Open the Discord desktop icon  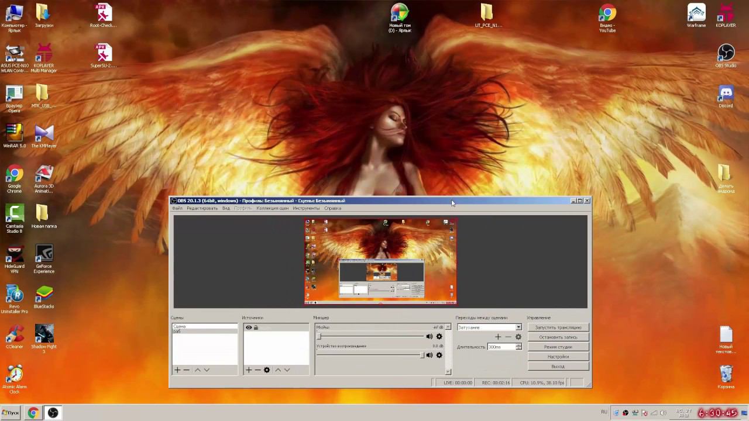pyautogui.click(x=726, y=96)
